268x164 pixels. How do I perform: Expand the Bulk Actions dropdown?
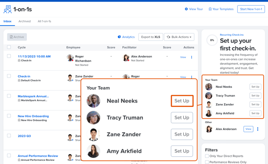pyautogui.click(x=179, y=37)
